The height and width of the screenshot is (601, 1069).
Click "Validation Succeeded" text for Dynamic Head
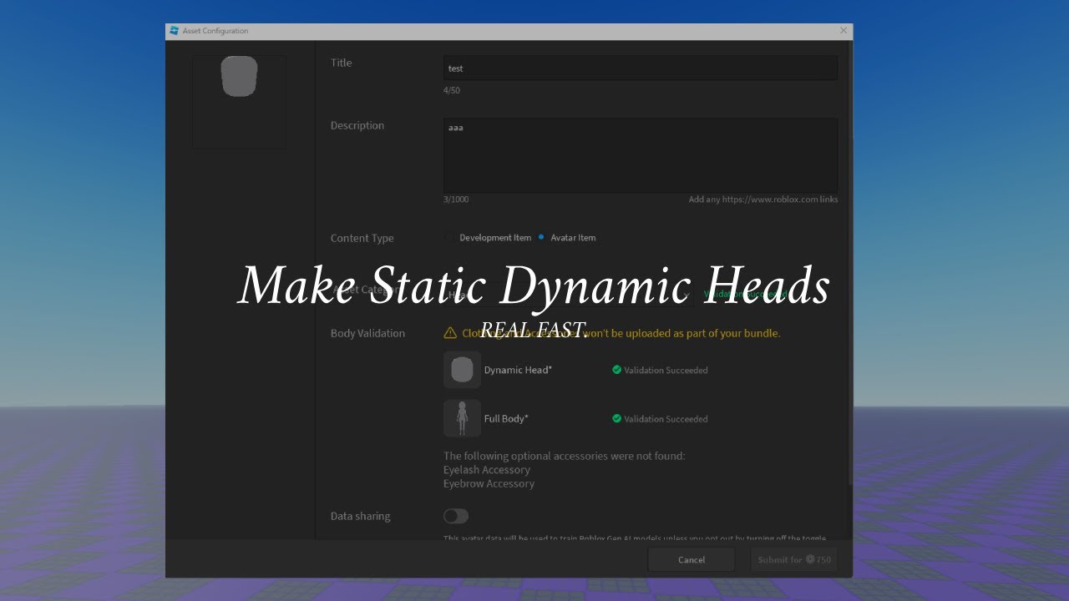pos(666,370)
